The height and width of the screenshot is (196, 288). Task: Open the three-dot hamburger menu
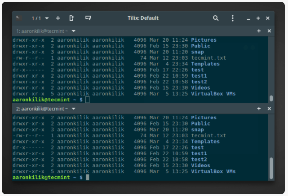point(233,18)
